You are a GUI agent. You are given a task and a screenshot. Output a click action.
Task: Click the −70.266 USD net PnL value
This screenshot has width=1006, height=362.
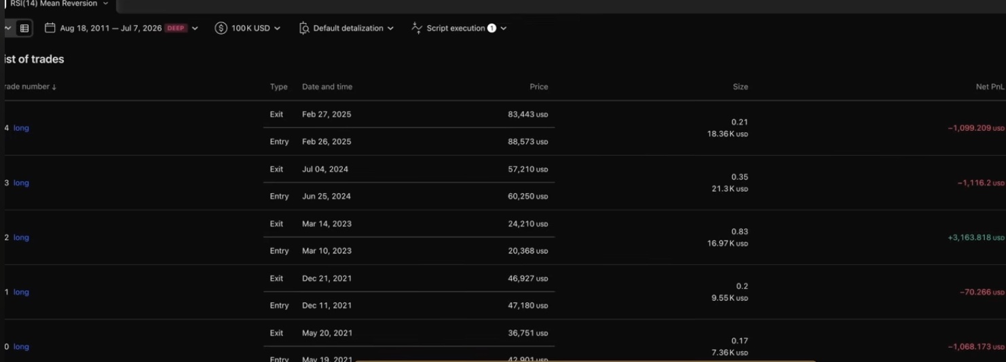pyautogui.click(x=982, y=292)
